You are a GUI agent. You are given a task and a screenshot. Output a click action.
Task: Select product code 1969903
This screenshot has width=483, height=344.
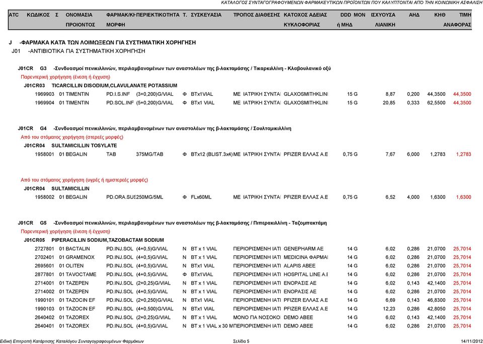coord(44,94)
